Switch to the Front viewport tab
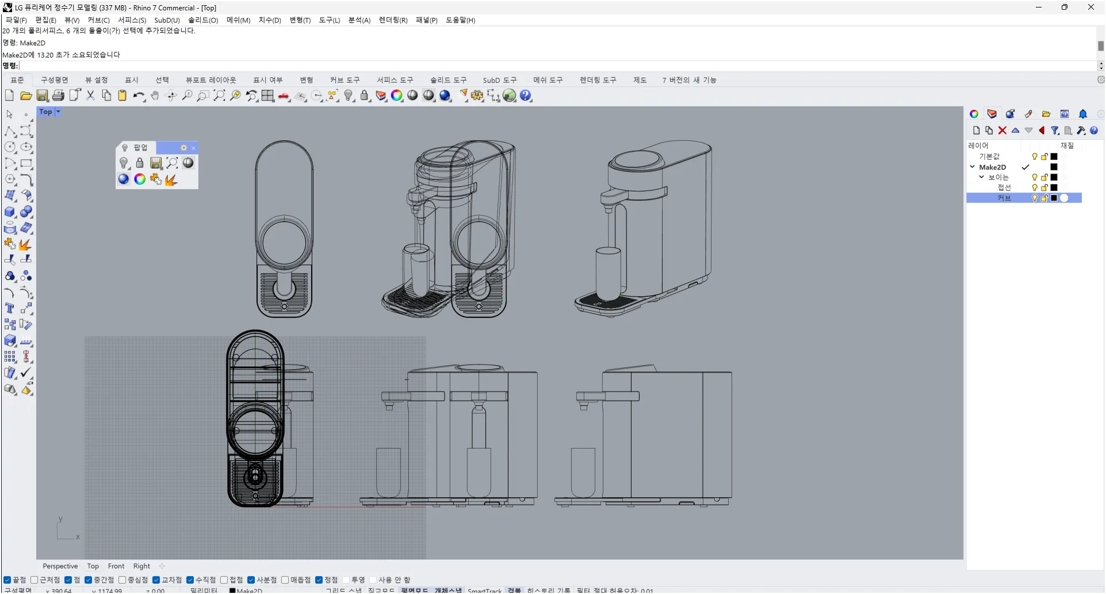This screenshot has width=1106, height=594. pyautogui.click(x=116, y=566)
